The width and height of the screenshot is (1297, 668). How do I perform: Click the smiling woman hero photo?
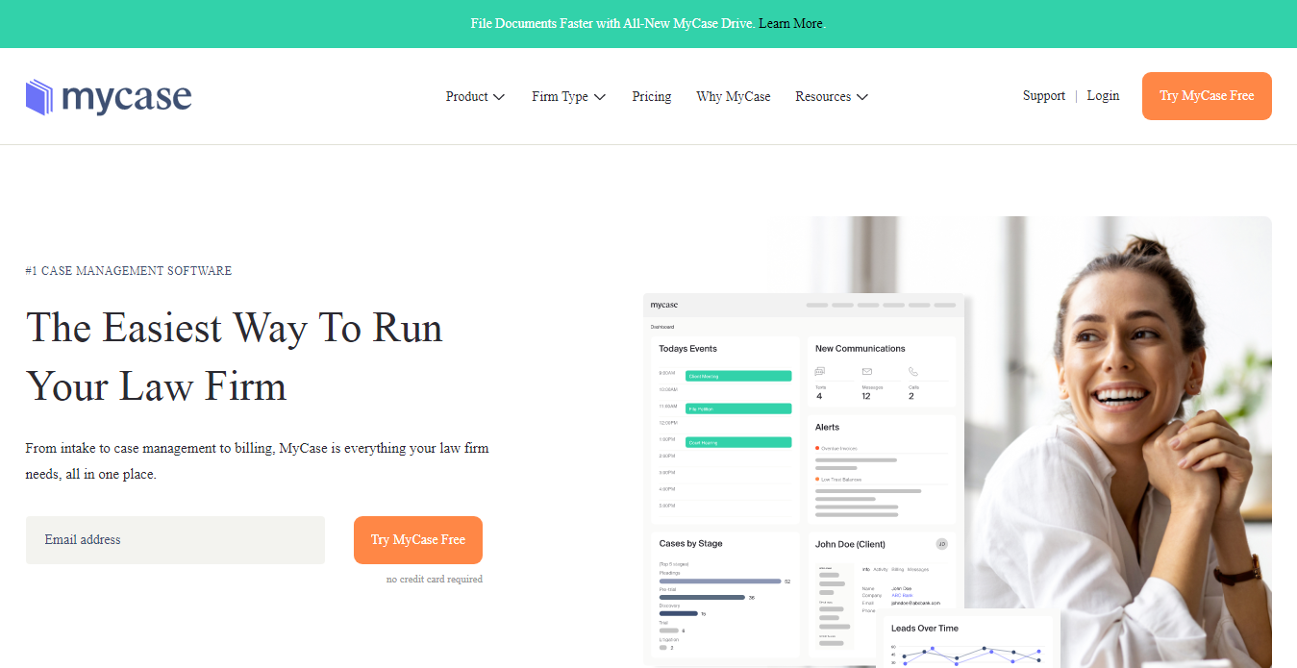click(1120, 442)
